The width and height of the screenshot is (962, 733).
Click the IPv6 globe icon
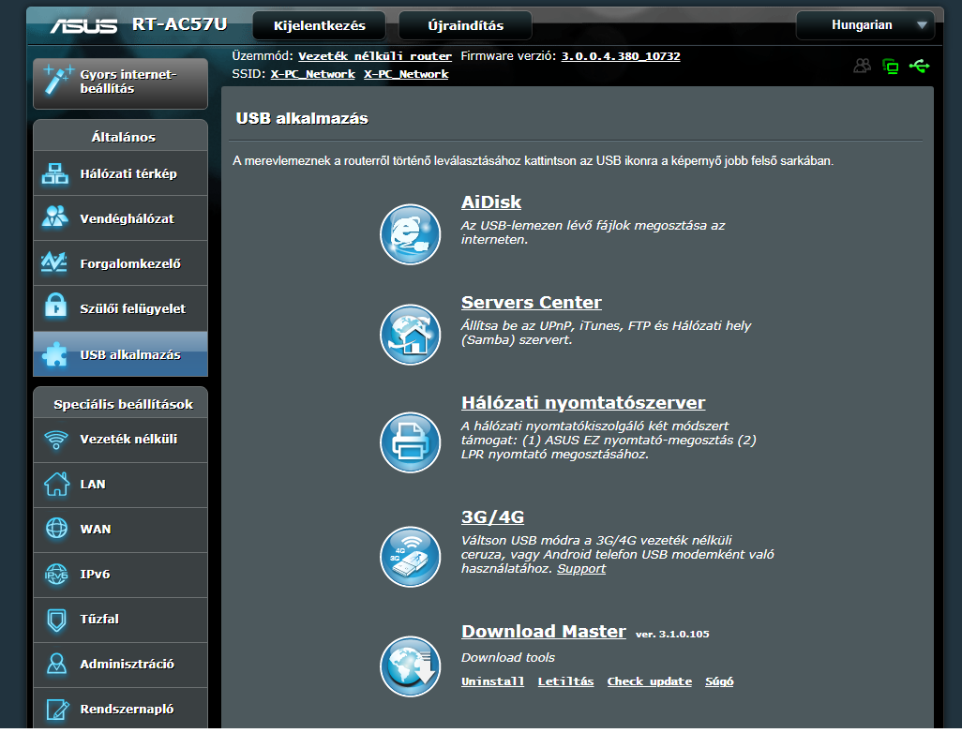[56, 575]
